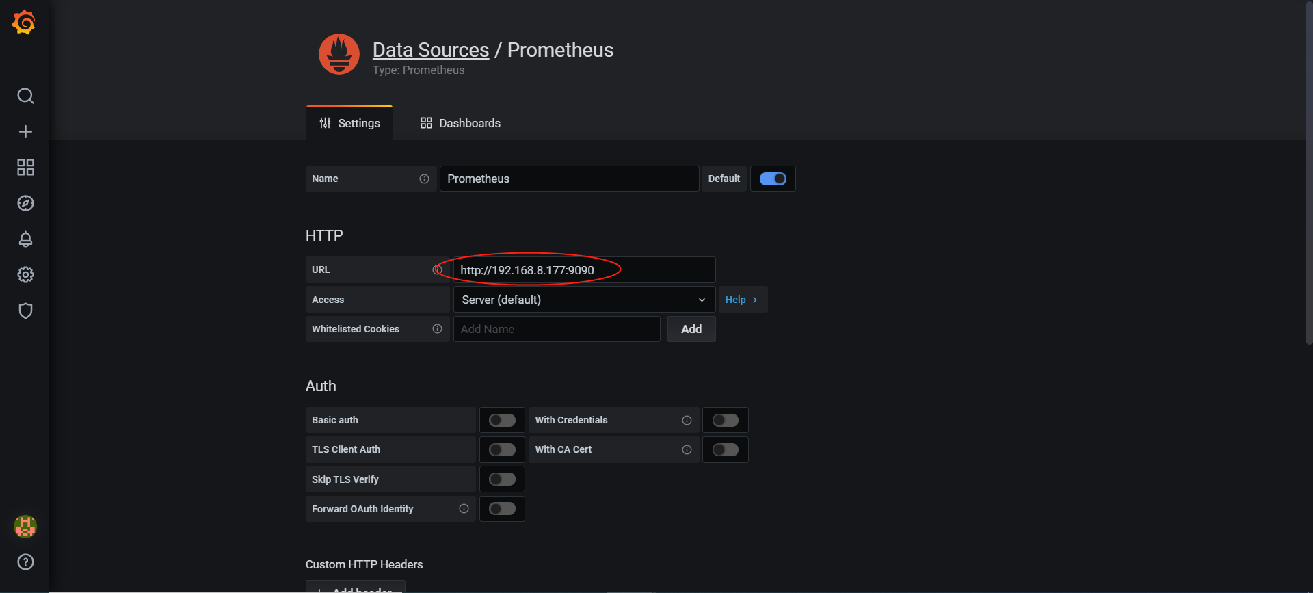Open the Create plus menu

point(25,131)
